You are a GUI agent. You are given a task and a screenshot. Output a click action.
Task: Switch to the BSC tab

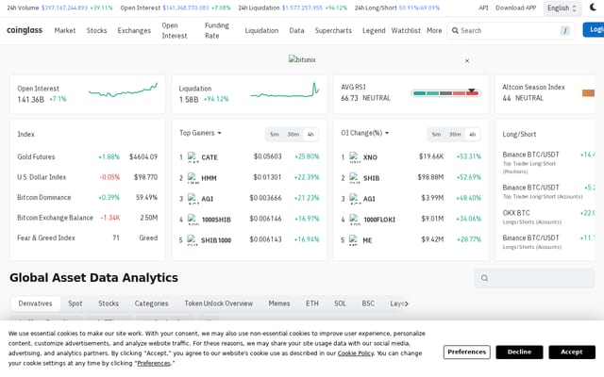368,303
